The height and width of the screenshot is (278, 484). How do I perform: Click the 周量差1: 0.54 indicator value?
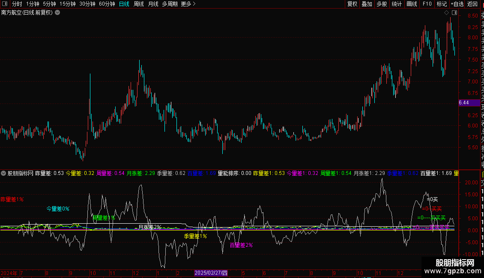(336, 173)
